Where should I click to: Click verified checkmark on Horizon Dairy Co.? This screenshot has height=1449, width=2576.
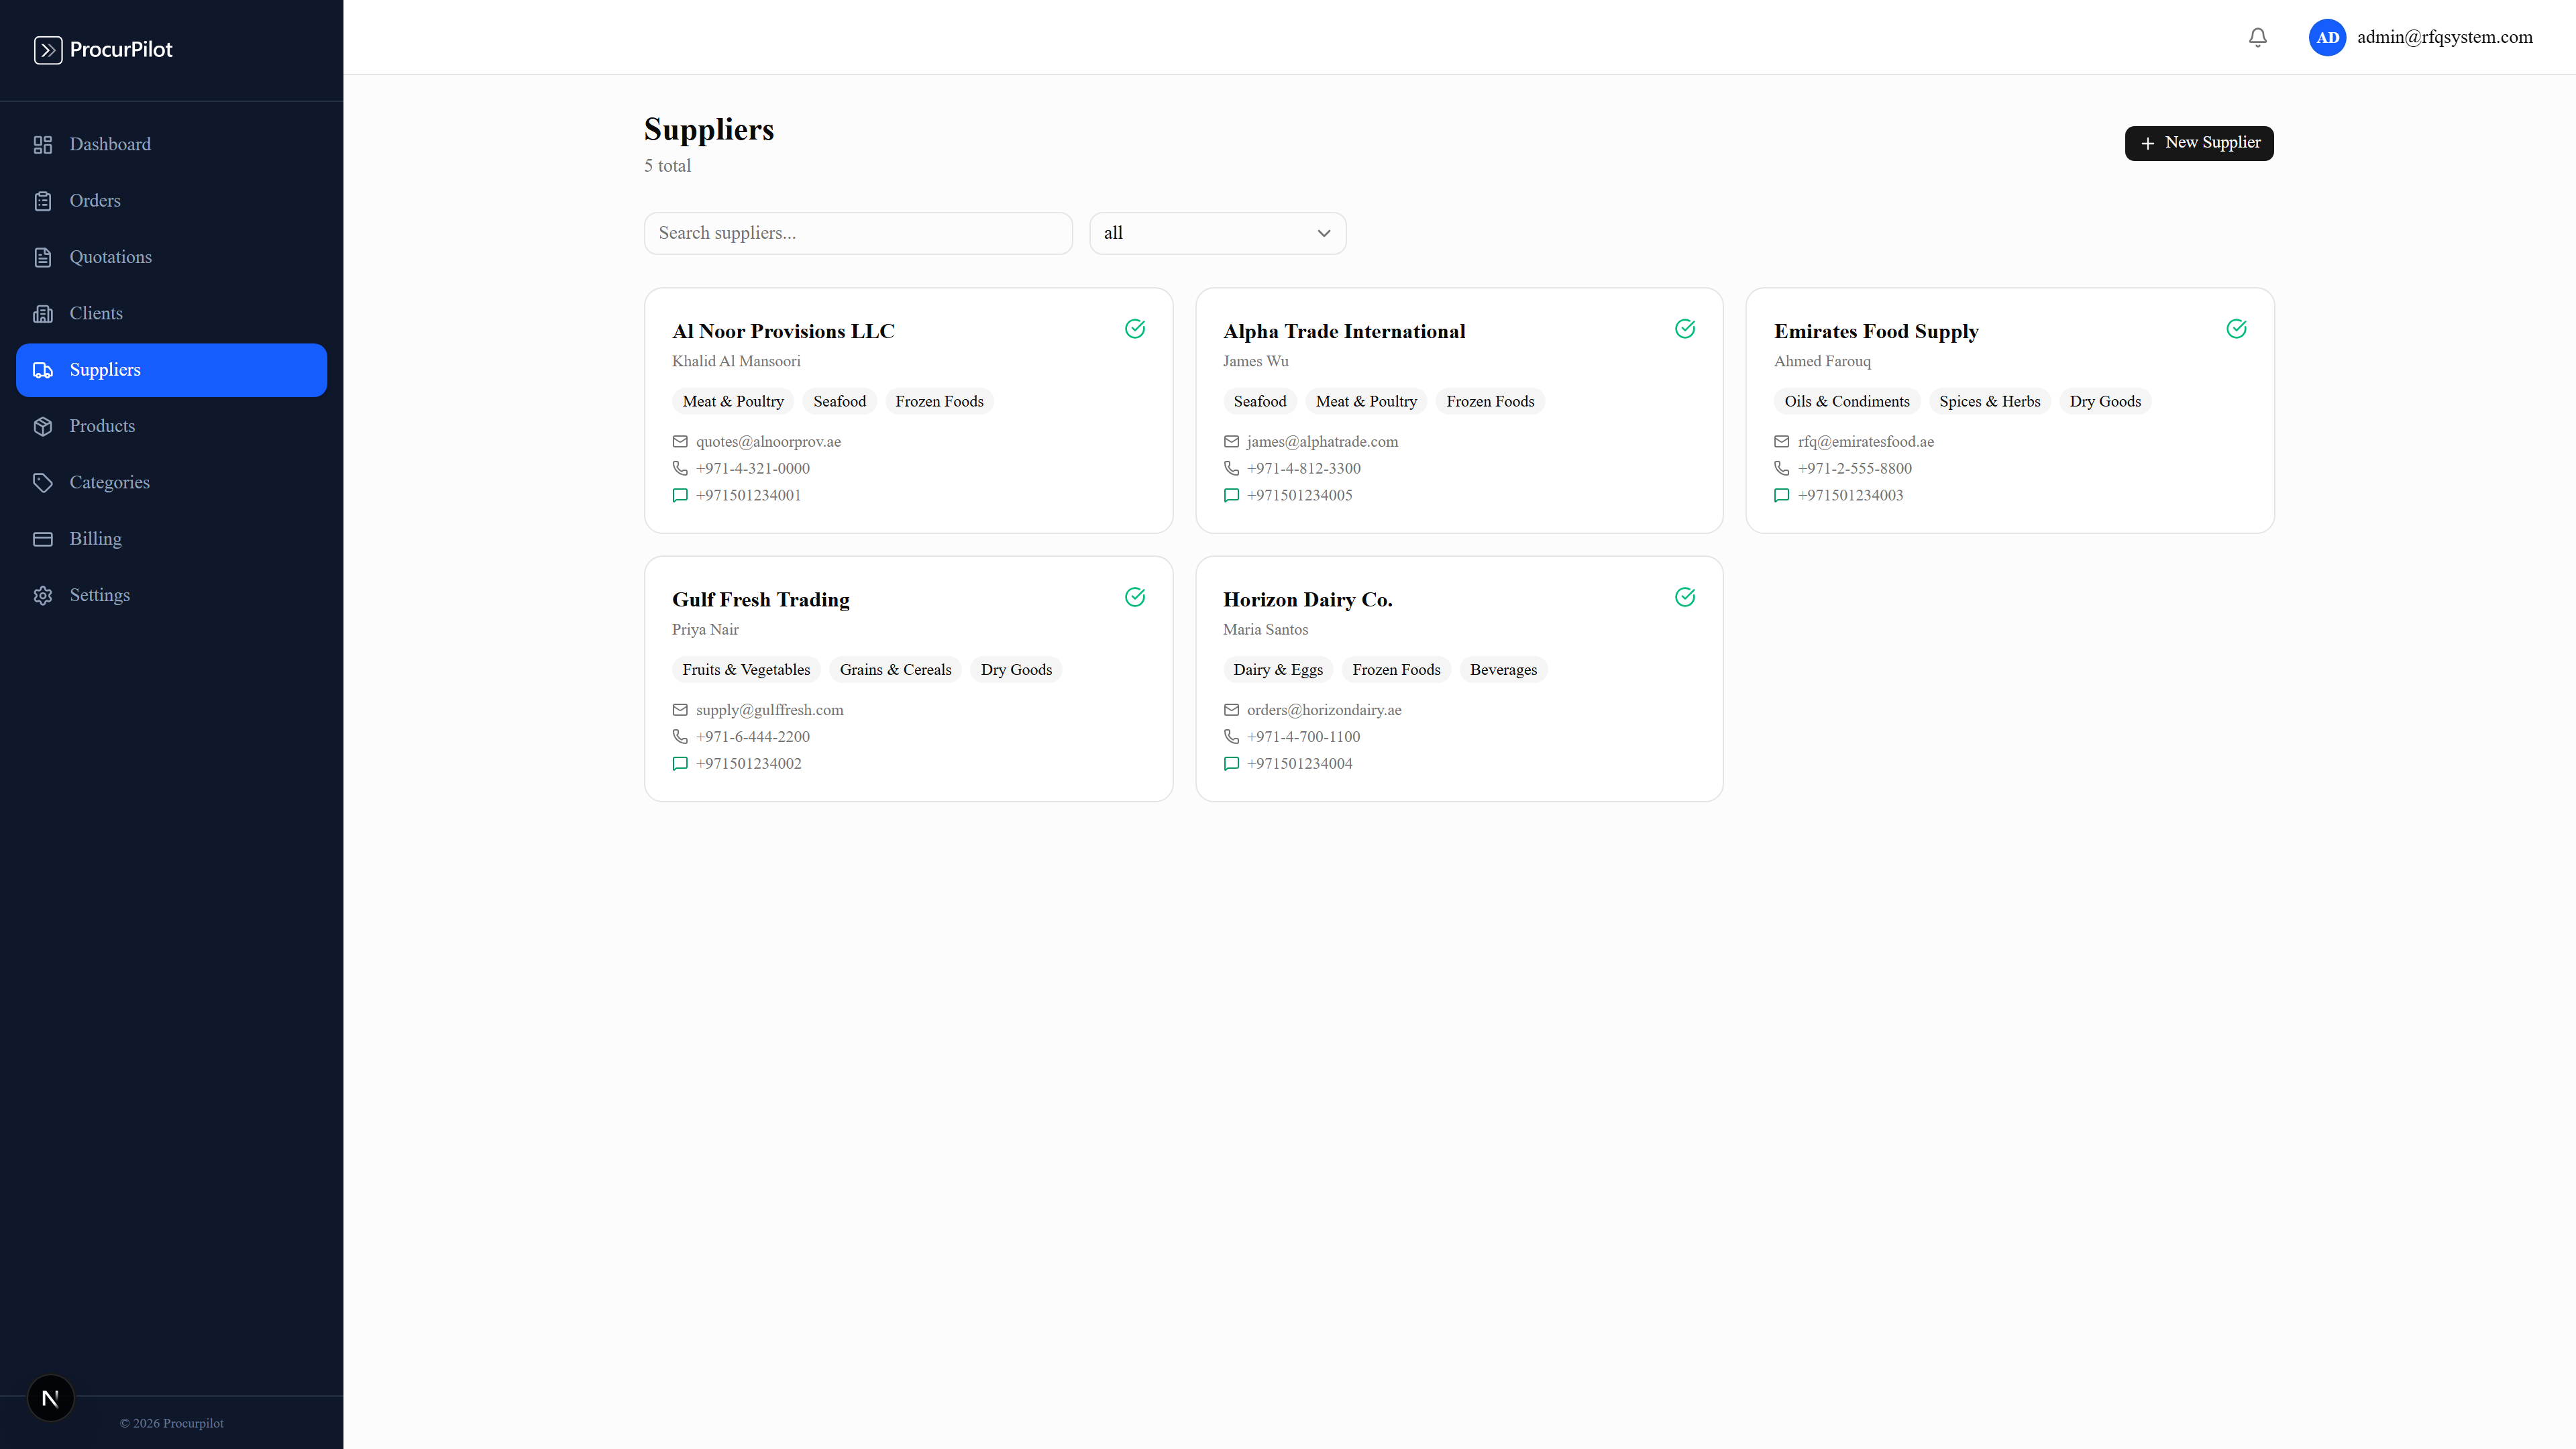(1685, 597)
